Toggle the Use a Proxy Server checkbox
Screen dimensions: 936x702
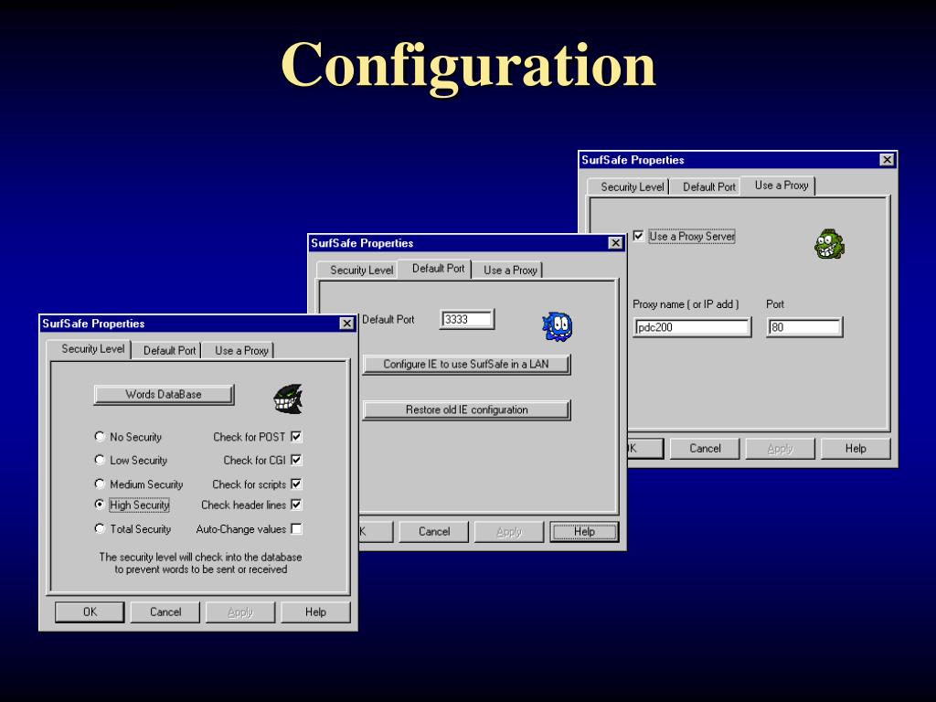pyautogui.click(x=638, y=236)
